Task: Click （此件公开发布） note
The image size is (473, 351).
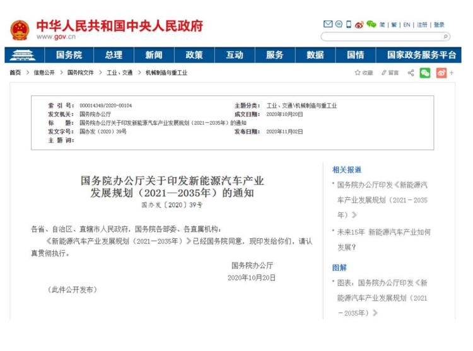Action: tap(73, 290)
